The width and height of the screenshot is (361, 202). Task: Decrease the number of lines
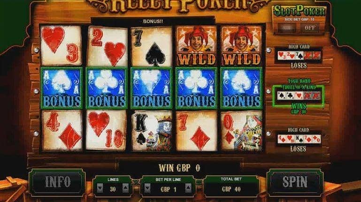[100, 188]
